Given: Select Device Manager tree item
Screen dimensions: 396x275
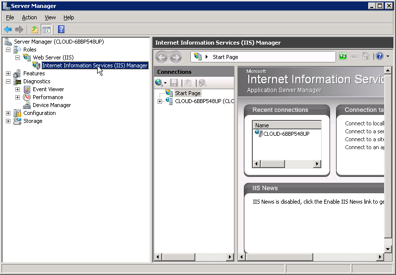Looking at the screenshot, I should click(52, 105).
